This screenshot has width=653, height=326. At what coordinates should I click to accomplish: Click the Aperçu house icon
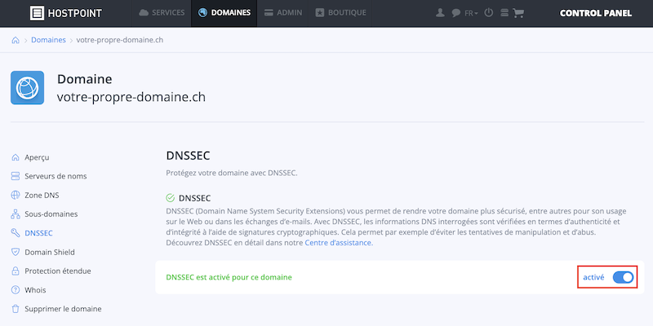[x=16, y=157]
